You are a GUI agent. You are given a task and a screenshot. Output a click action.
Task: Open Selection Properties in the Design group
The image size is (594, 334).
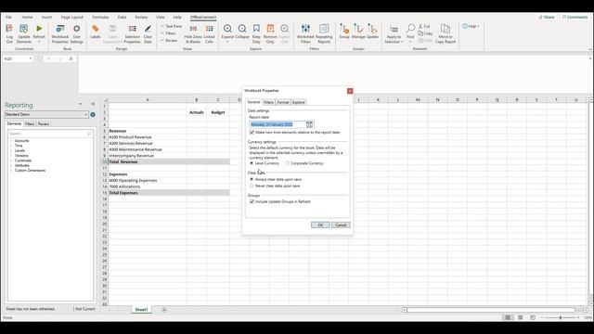[132, 33]
